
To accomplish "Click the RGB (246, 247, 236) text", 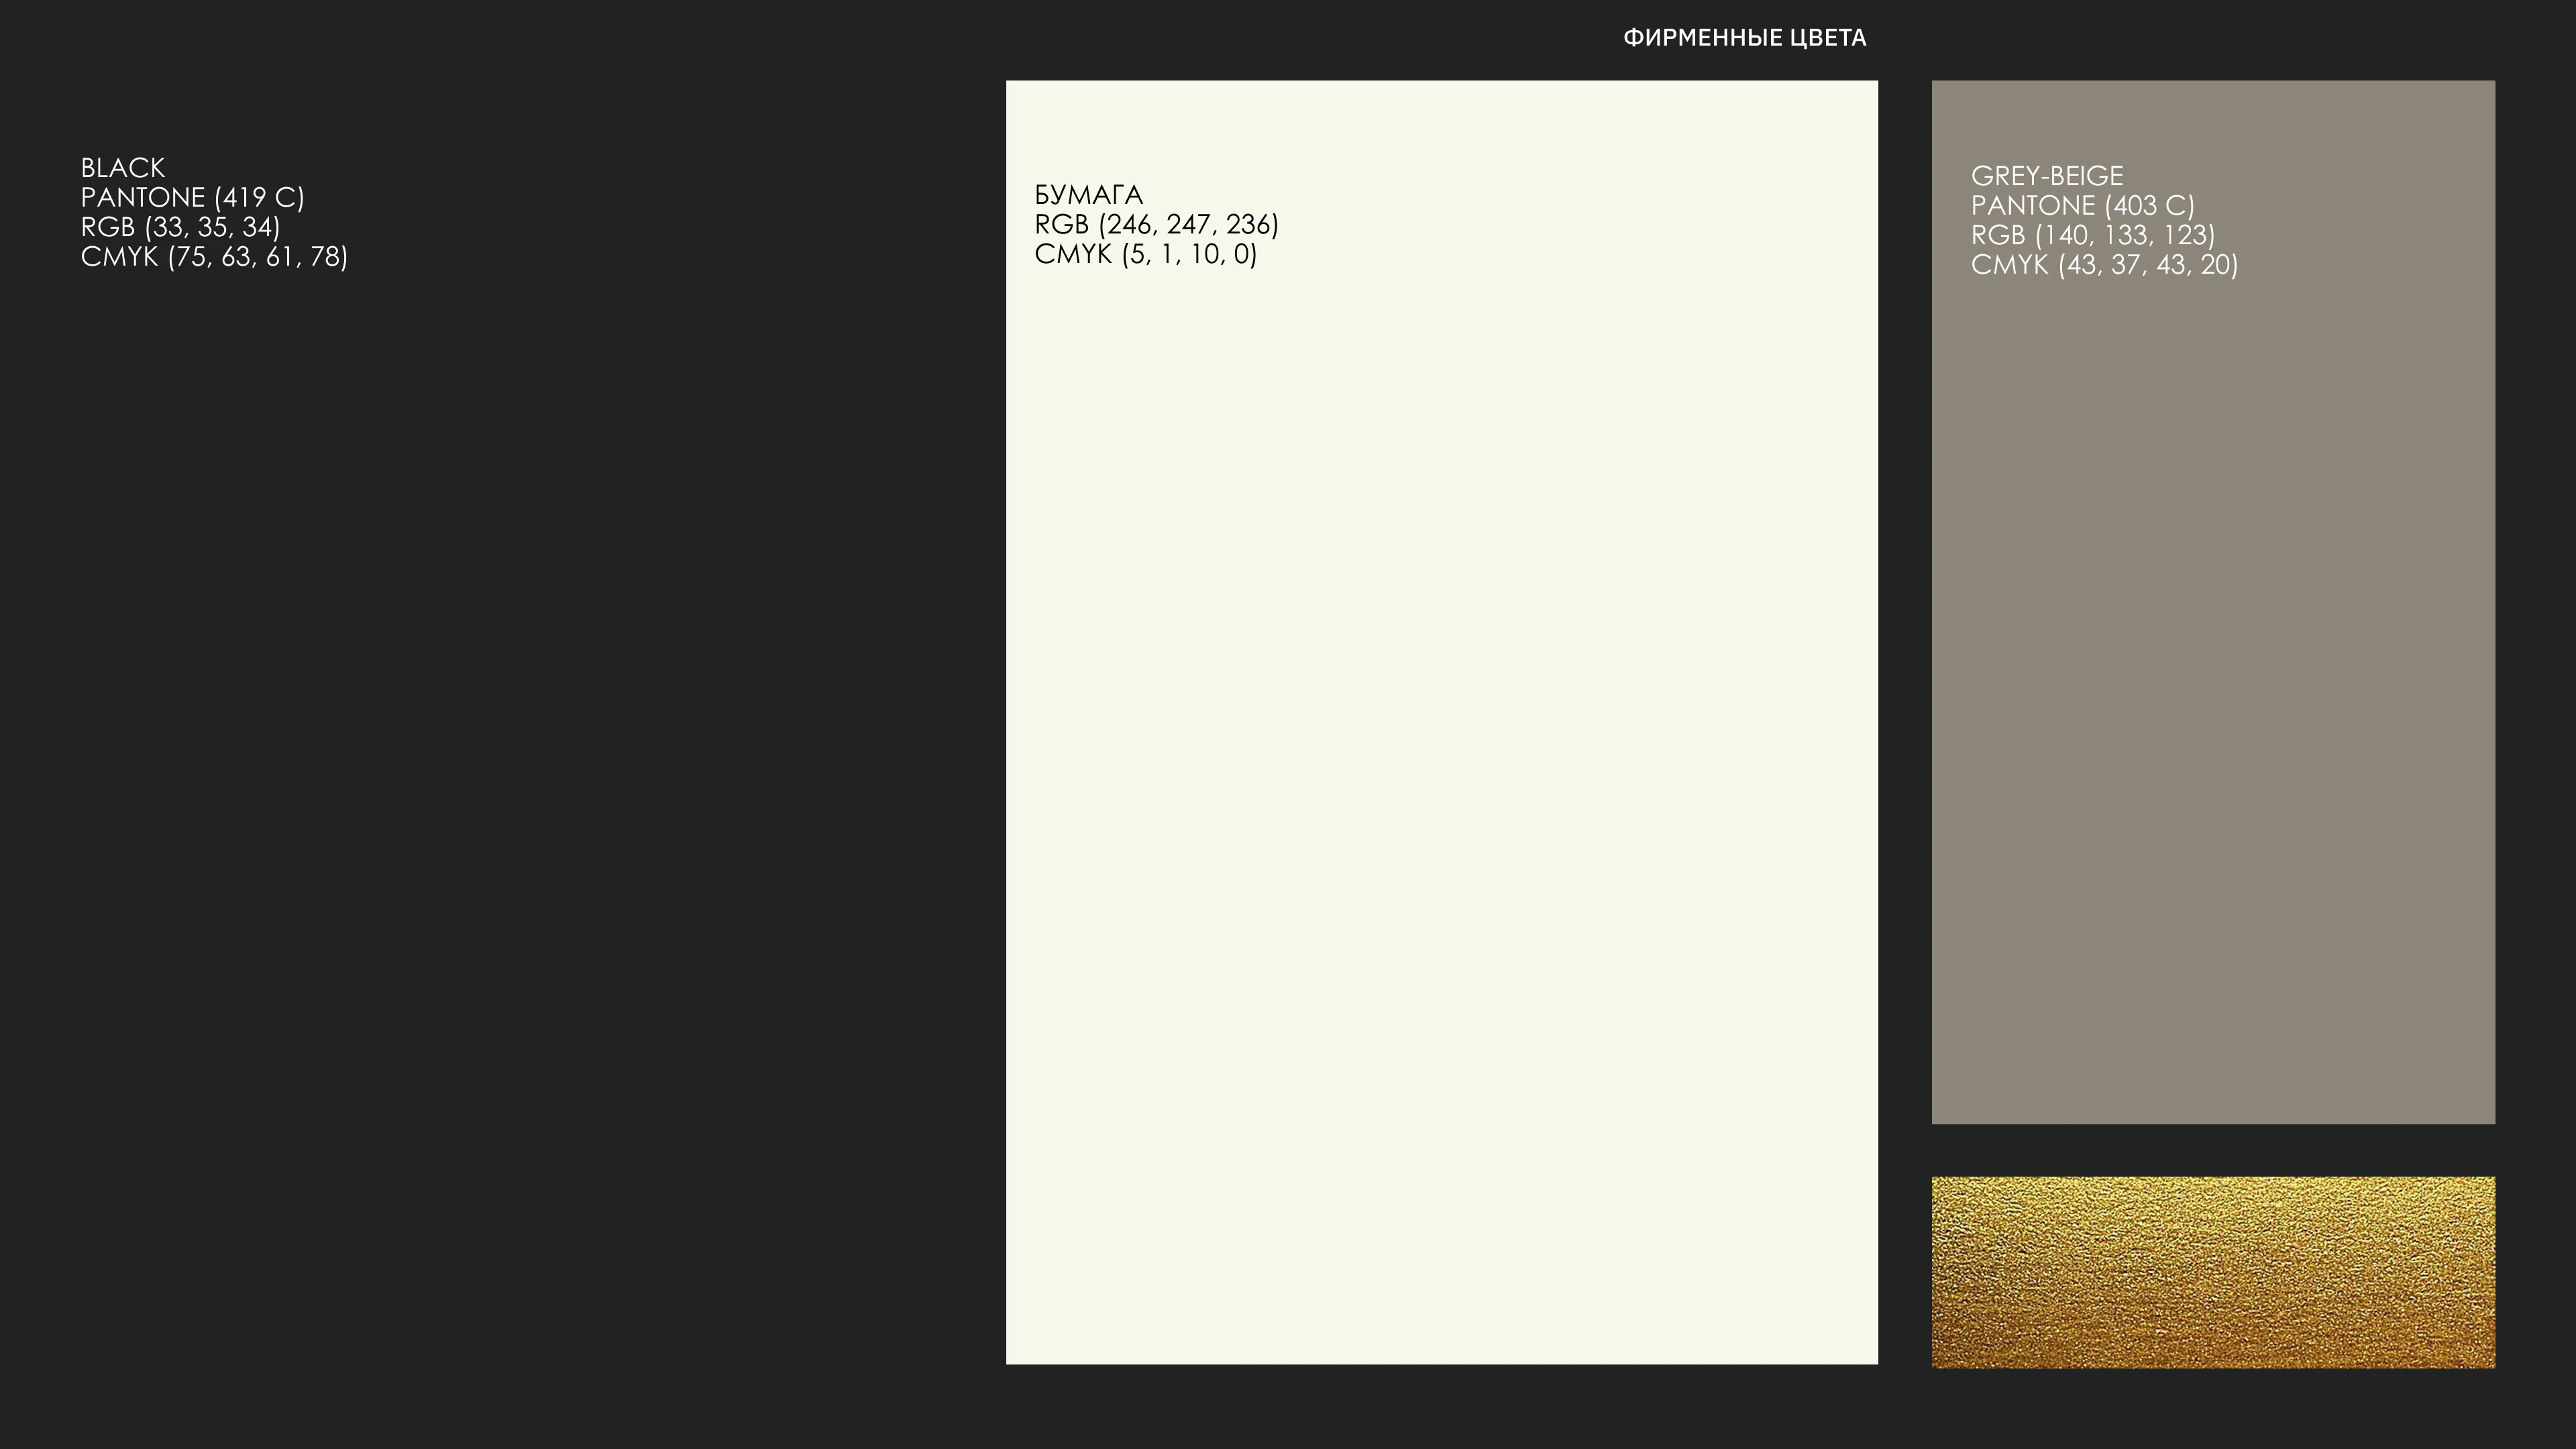I will tap(1156, 224).
